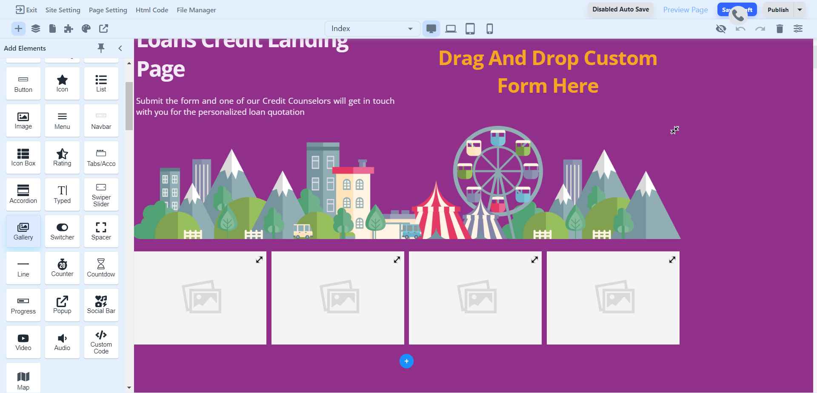Open the Layers panel icon

point(36,28)
